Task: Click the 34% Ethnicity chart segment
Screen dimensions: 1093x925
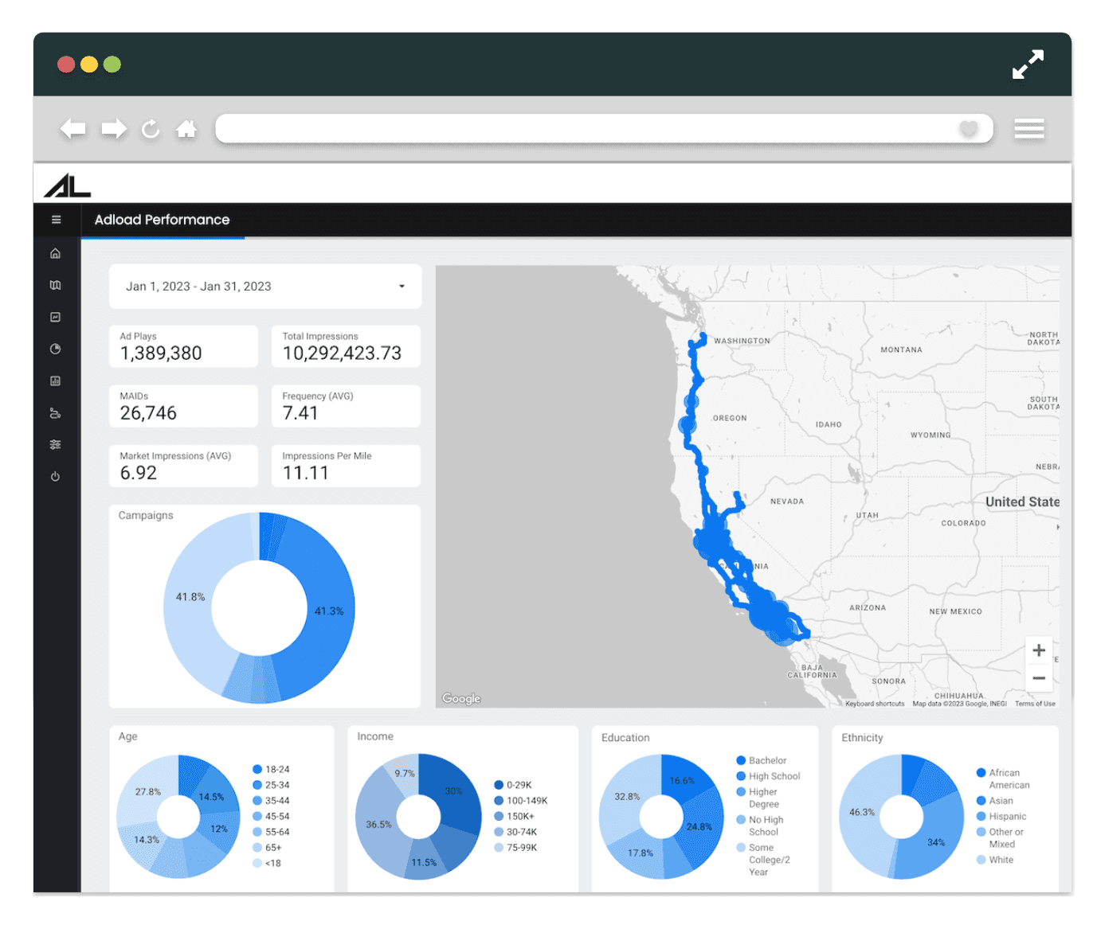Action: coord(936,842)
